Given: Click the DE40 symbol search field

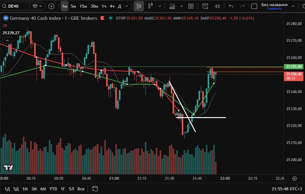Looking at the screenshot, I should 17,6.
